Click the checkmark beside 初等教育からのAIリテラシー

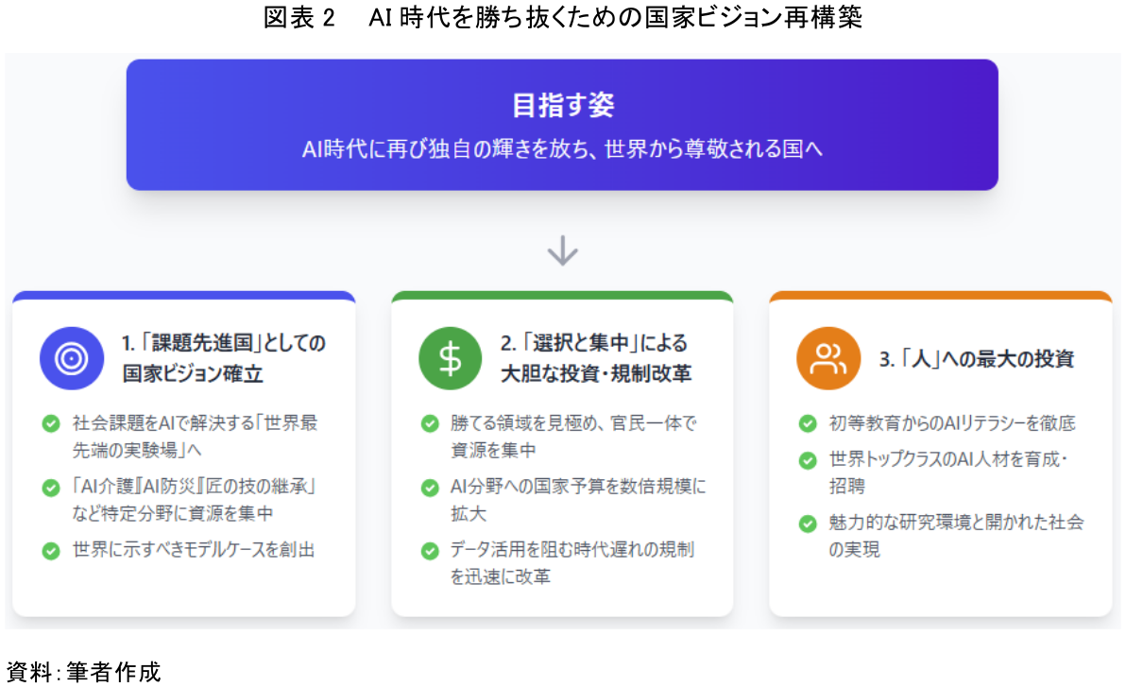click(x=808, y=423)
